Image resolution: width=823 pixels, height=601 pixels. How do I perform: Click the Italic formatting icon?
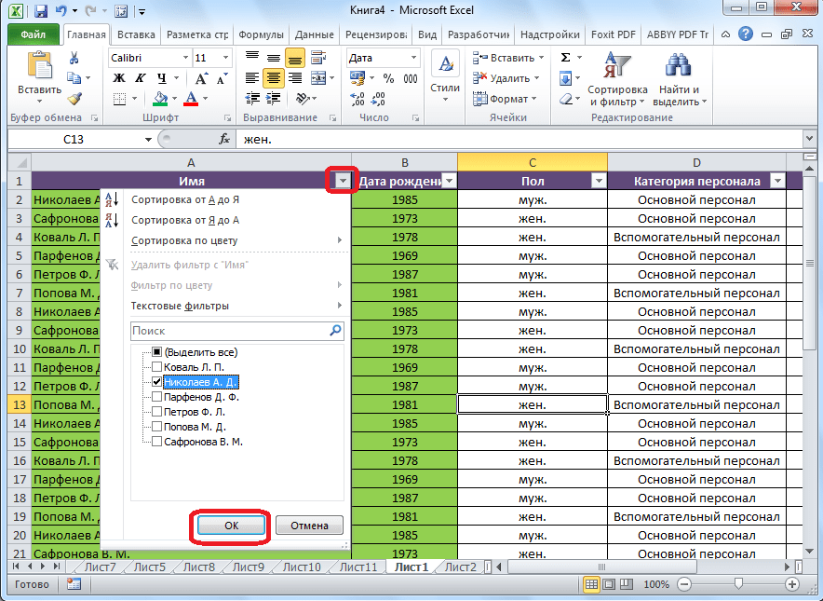[x=141, y=78]
